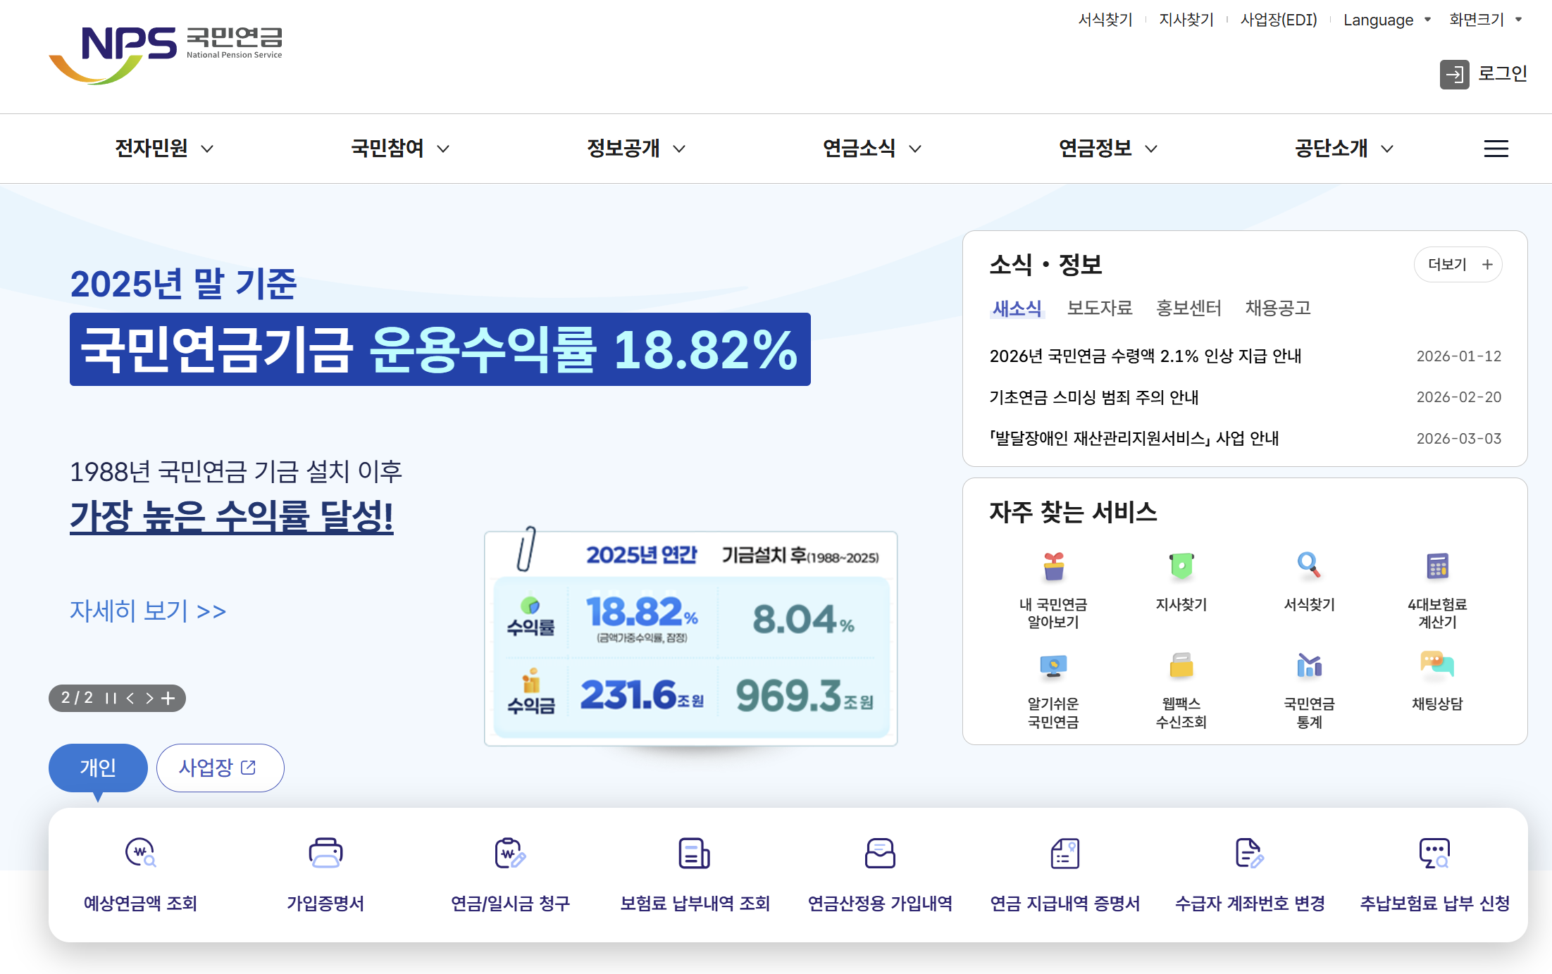This screenshot has width=1552, height=974.
Task: Click the 로그인 login icon
Action: click(x=1454, y=74)
